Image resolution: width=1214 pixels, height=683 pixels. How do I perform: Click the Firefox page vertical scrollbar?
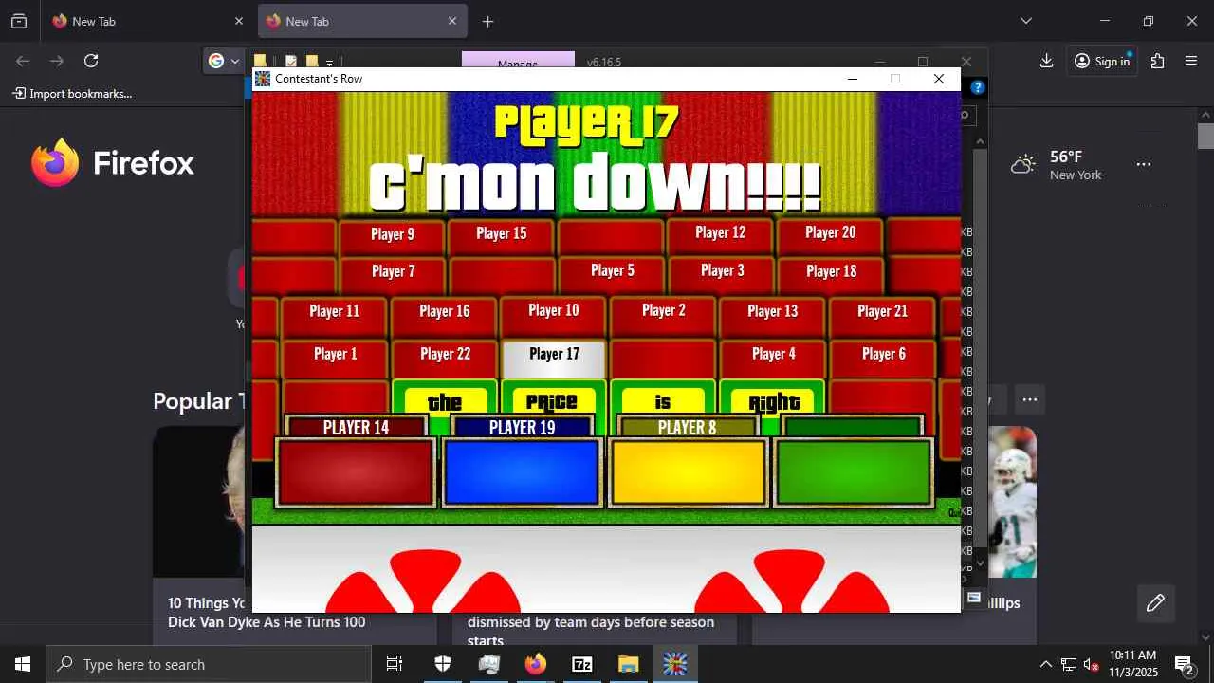tap(1205, 136)
